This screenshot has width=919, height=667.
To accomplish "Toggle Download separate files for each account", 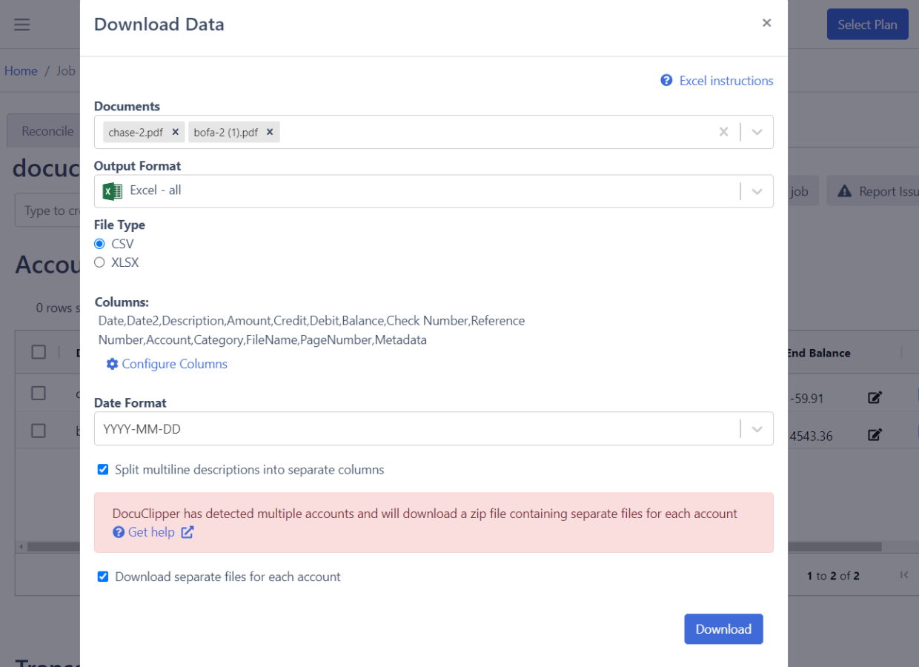I will click(x=103, y=577).
